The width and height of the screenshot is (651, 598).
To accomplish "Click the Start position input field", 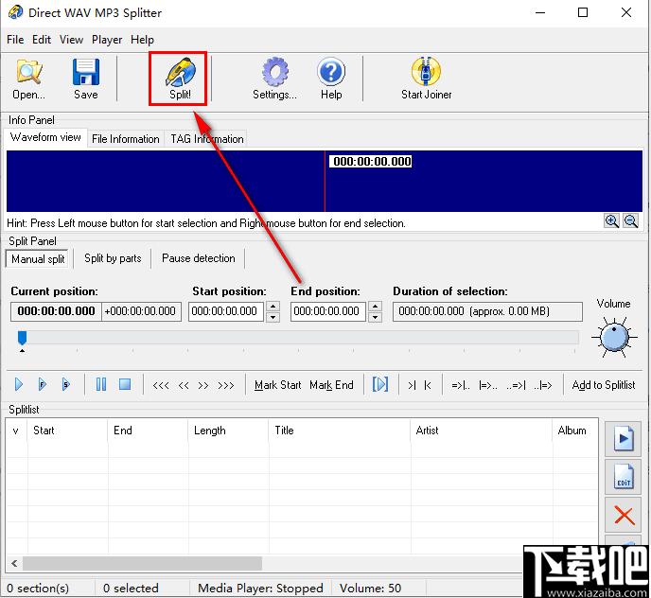I will pyautogui.click(x=226, y=311).
